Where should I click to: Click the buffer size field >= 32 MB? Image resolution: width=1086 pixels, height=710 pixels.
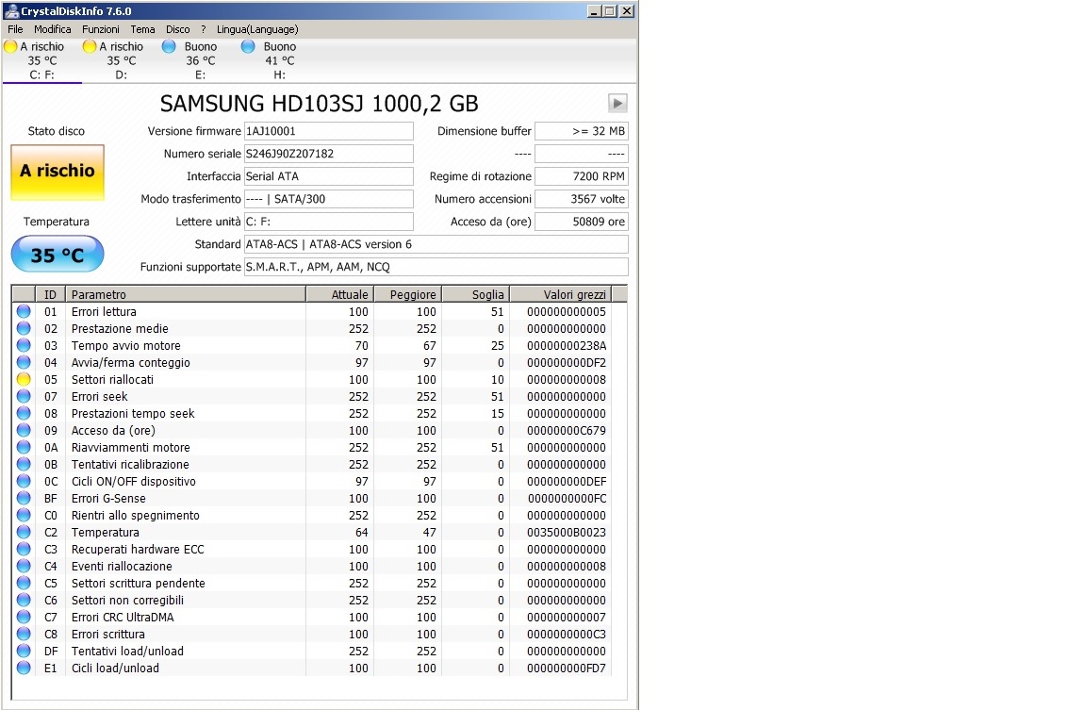tap(582, 131)
